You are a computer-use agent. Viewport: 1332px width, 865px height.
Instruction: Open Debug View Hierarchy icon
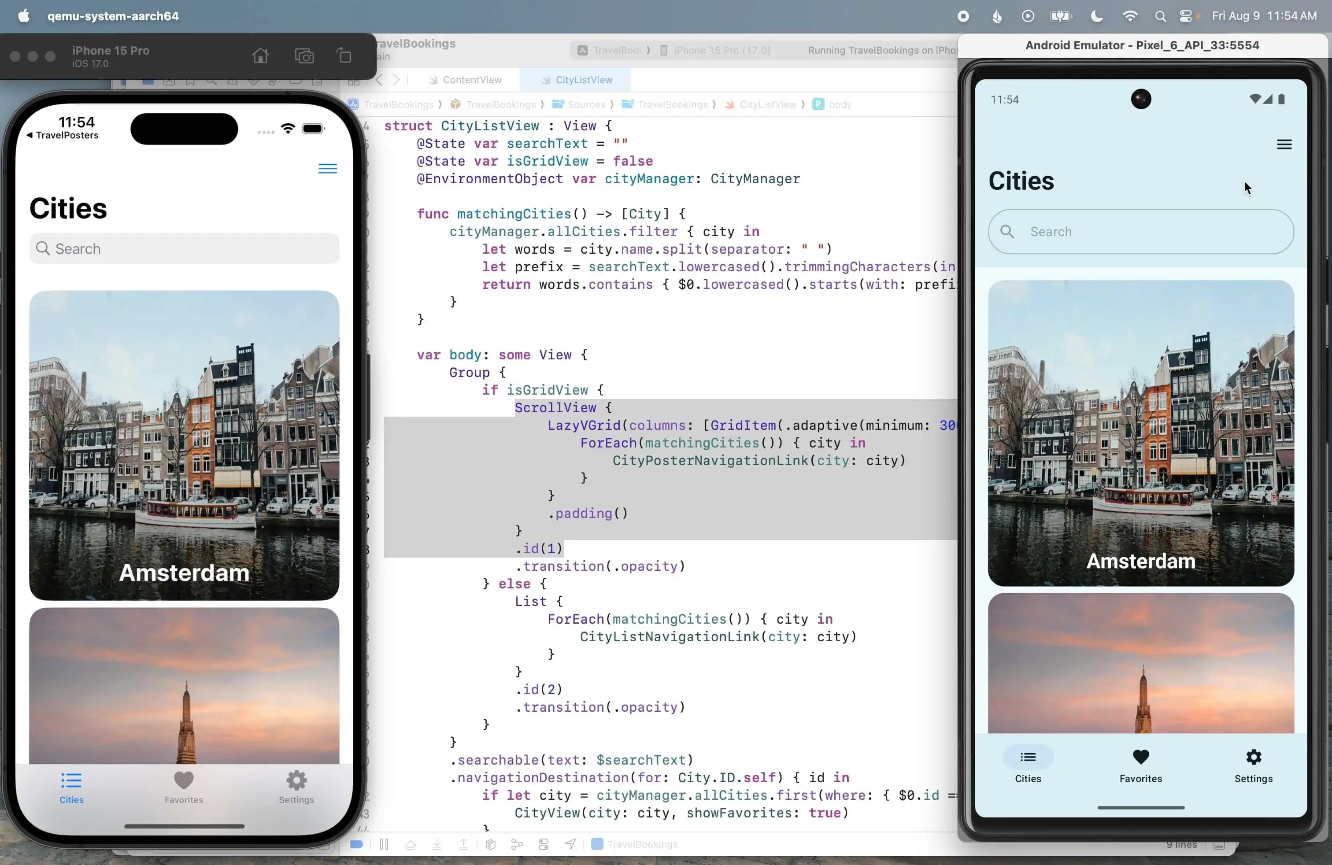click(491, 844)
